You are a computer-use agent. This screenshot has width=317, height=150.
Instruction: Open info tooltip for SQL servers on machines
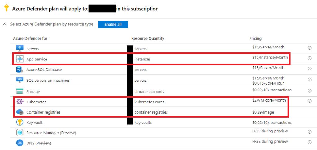click(309, 80)
